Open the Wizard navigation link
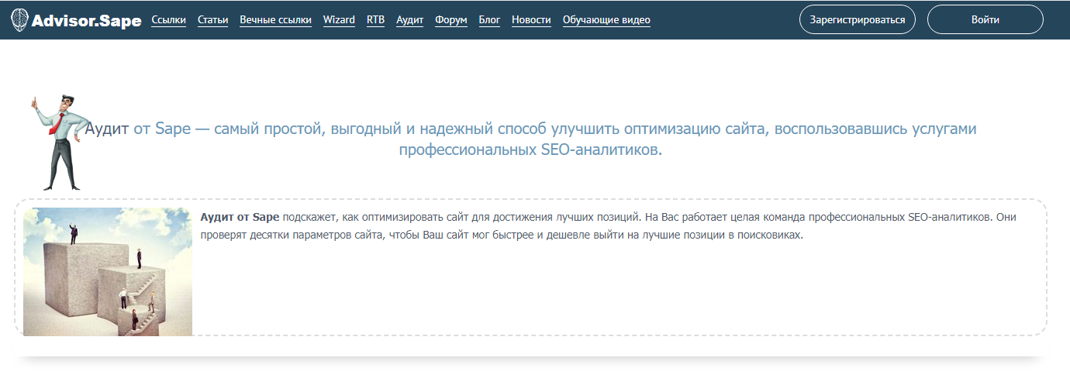1070x385 pixels. click(x=339, y=20)
